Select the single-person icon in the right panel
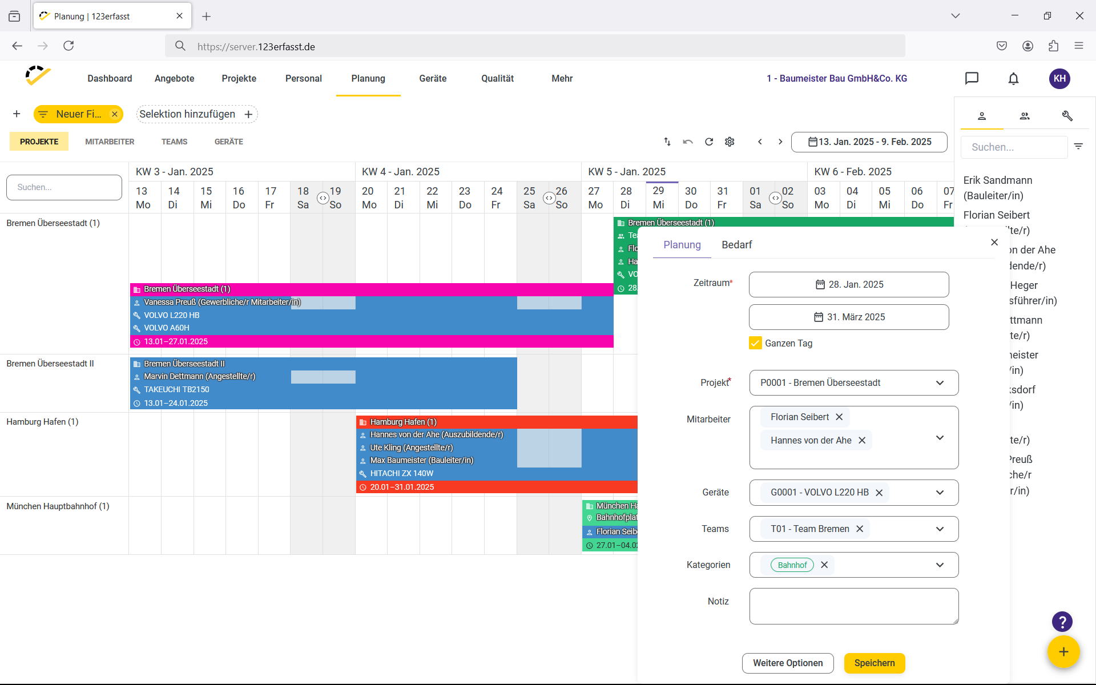This screenshot has height=685, width=1096. pos(982,116)
